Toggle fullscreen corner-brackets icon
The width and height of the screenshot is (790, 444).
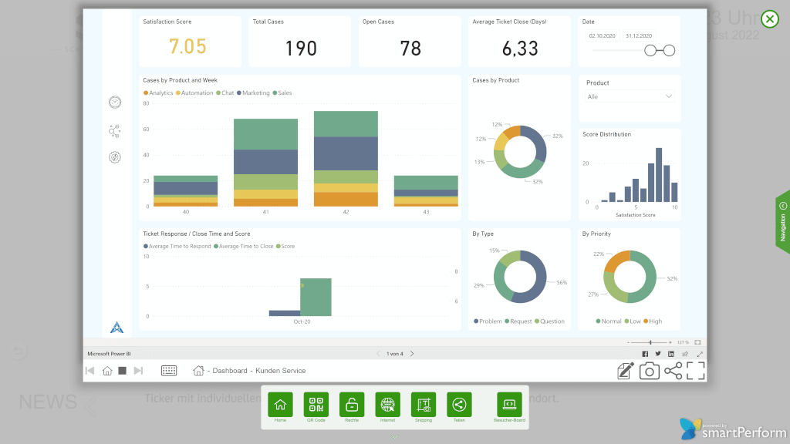click(x=696, y=371)
